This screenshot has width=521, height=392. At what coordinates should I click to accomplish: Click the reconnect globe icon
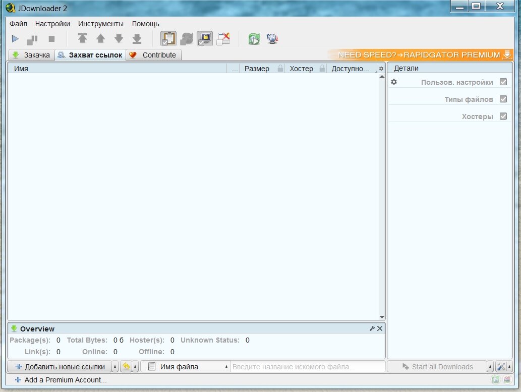272,39
